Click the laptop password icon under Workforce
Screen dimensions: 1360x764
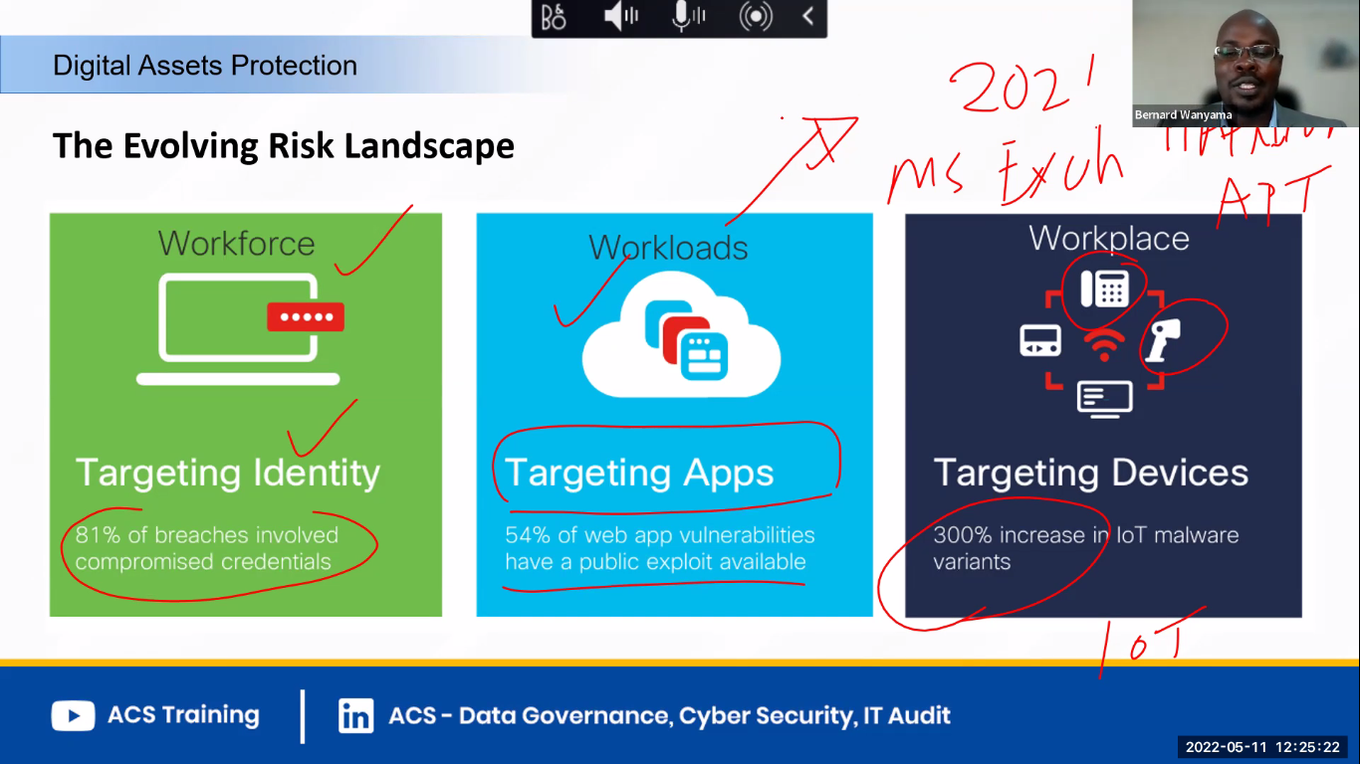(240, 329)
